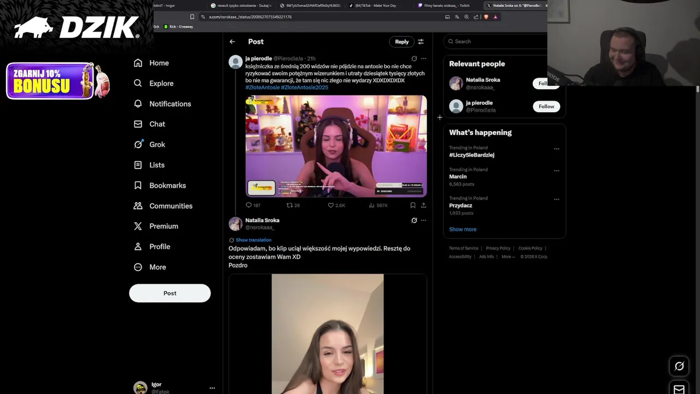The height and width of the screenshot is (394, 700).
Task: Open the Przydacz trending topic
Action: click(460, 206)
